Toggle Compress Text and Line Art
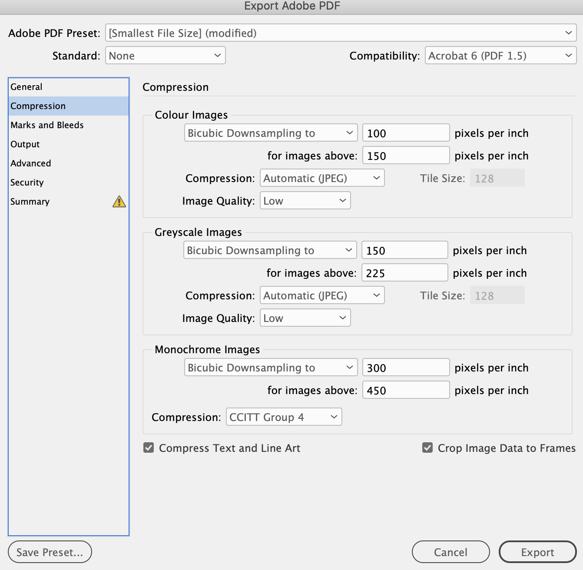Screen dimensions: 583x570 point(149,448)
